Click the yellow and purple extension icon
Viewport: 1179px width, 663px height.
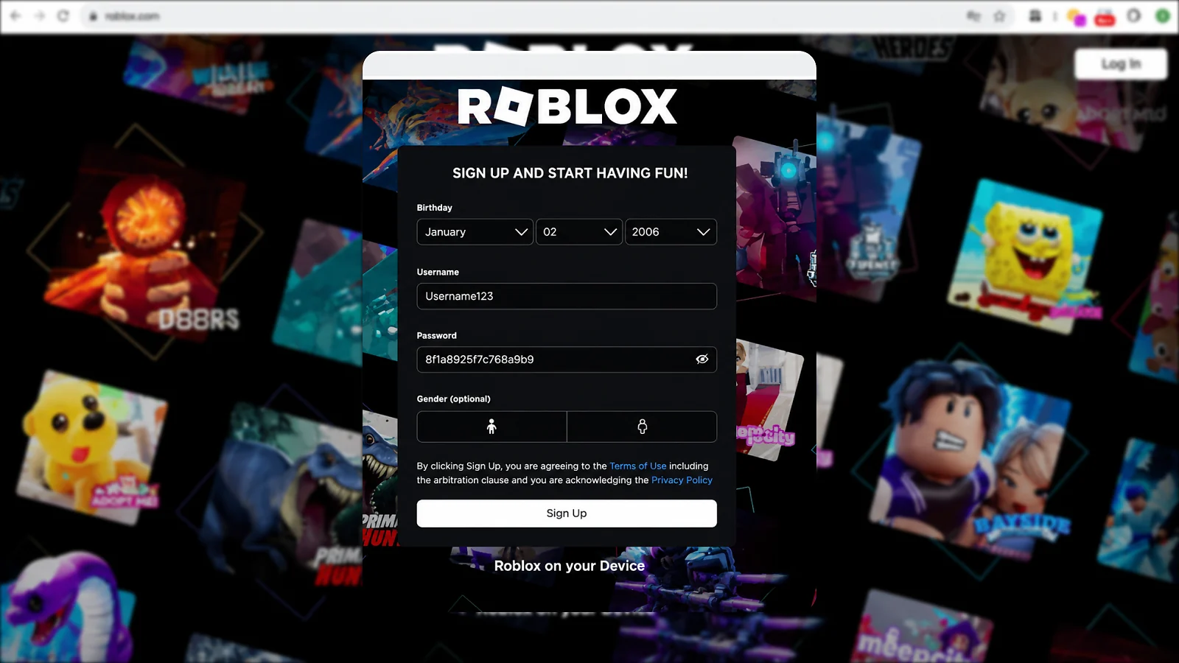pyautogui.click(x=1077, y=17)
